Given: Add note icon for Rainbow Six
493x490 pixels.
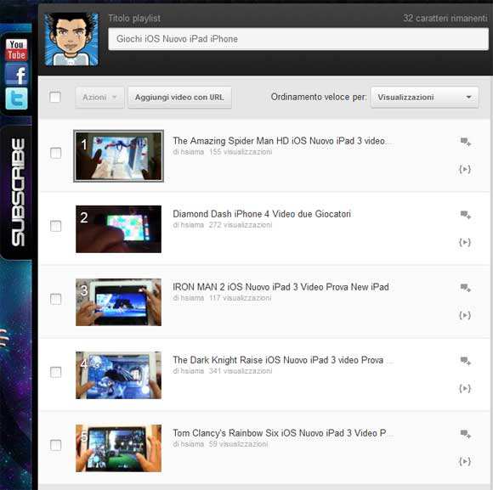Looking at the screenshot, I should [465, 434].
